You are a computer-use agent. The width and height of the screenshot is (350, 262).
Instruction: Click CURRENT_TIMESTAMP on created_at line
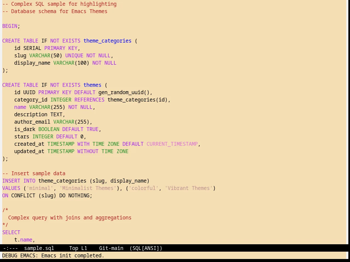(172, 144)
